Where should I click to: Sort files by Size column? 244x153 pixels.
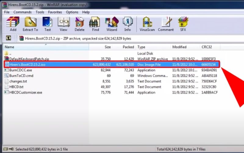pos(100,47)
